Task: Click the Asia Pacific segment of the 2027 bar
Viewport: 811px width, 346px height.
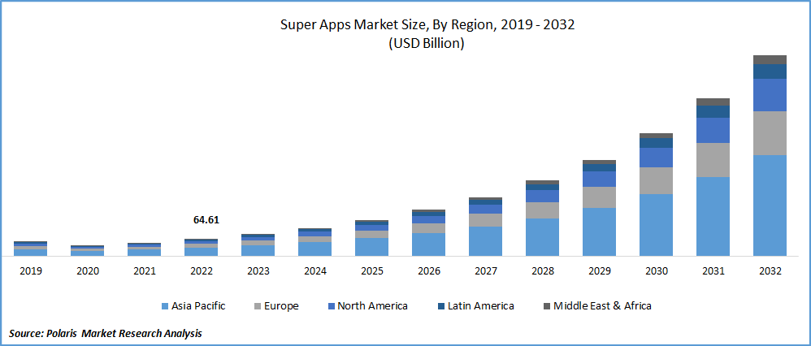Action: (486, 241)
